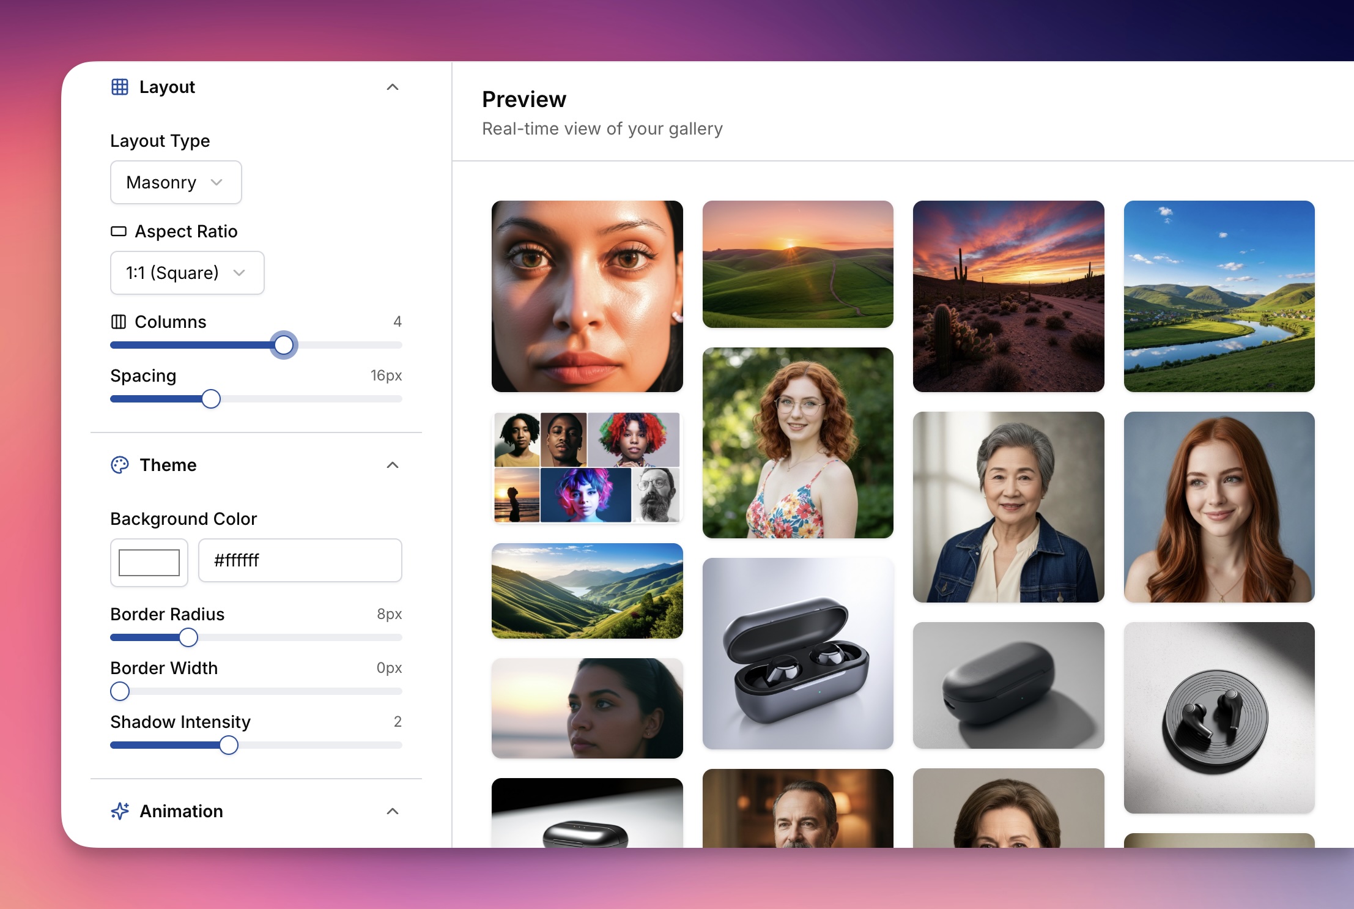Image resolution: width=1354 pixels, height=909 pixels.
Task: Click the Theme palette icon
Action: pyautogui.click(x=120, y=465)
